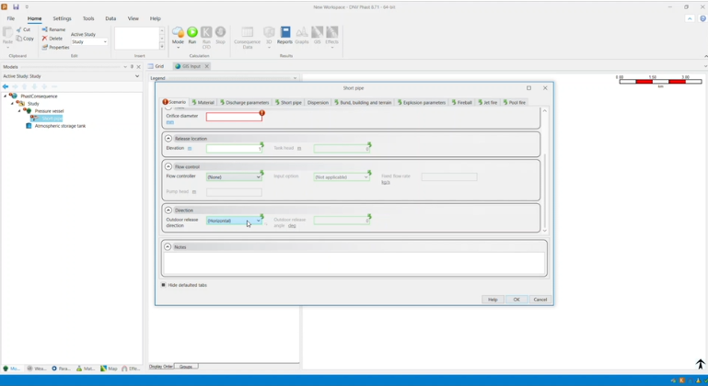Switch to the Pool fire tab
The width and height of the screenshot is (708, 386).
[x=515, y=102]
